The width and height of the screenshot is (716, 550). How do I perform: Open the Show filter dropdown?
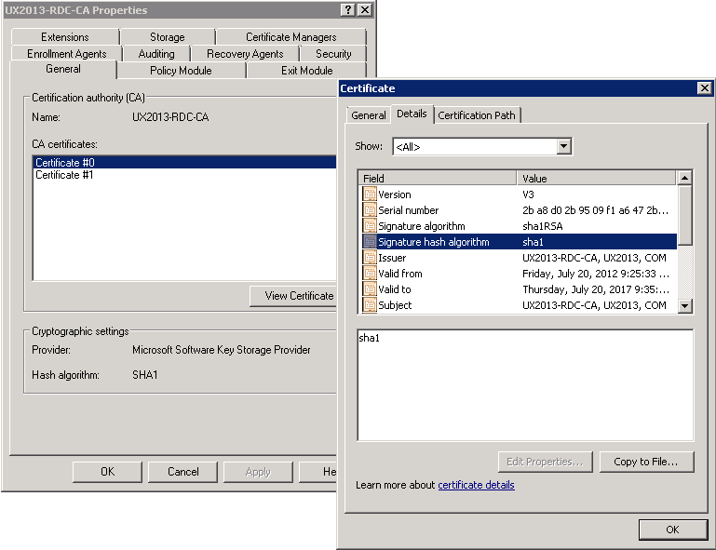click(x=563, y=147)
